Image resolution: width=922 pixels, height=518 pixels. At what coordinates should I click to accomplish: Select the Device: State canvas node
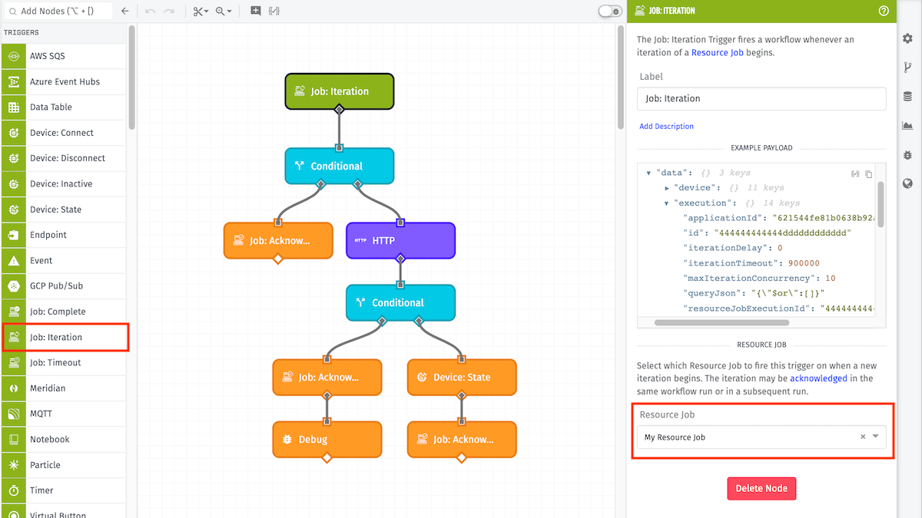(x=462, y=377)
